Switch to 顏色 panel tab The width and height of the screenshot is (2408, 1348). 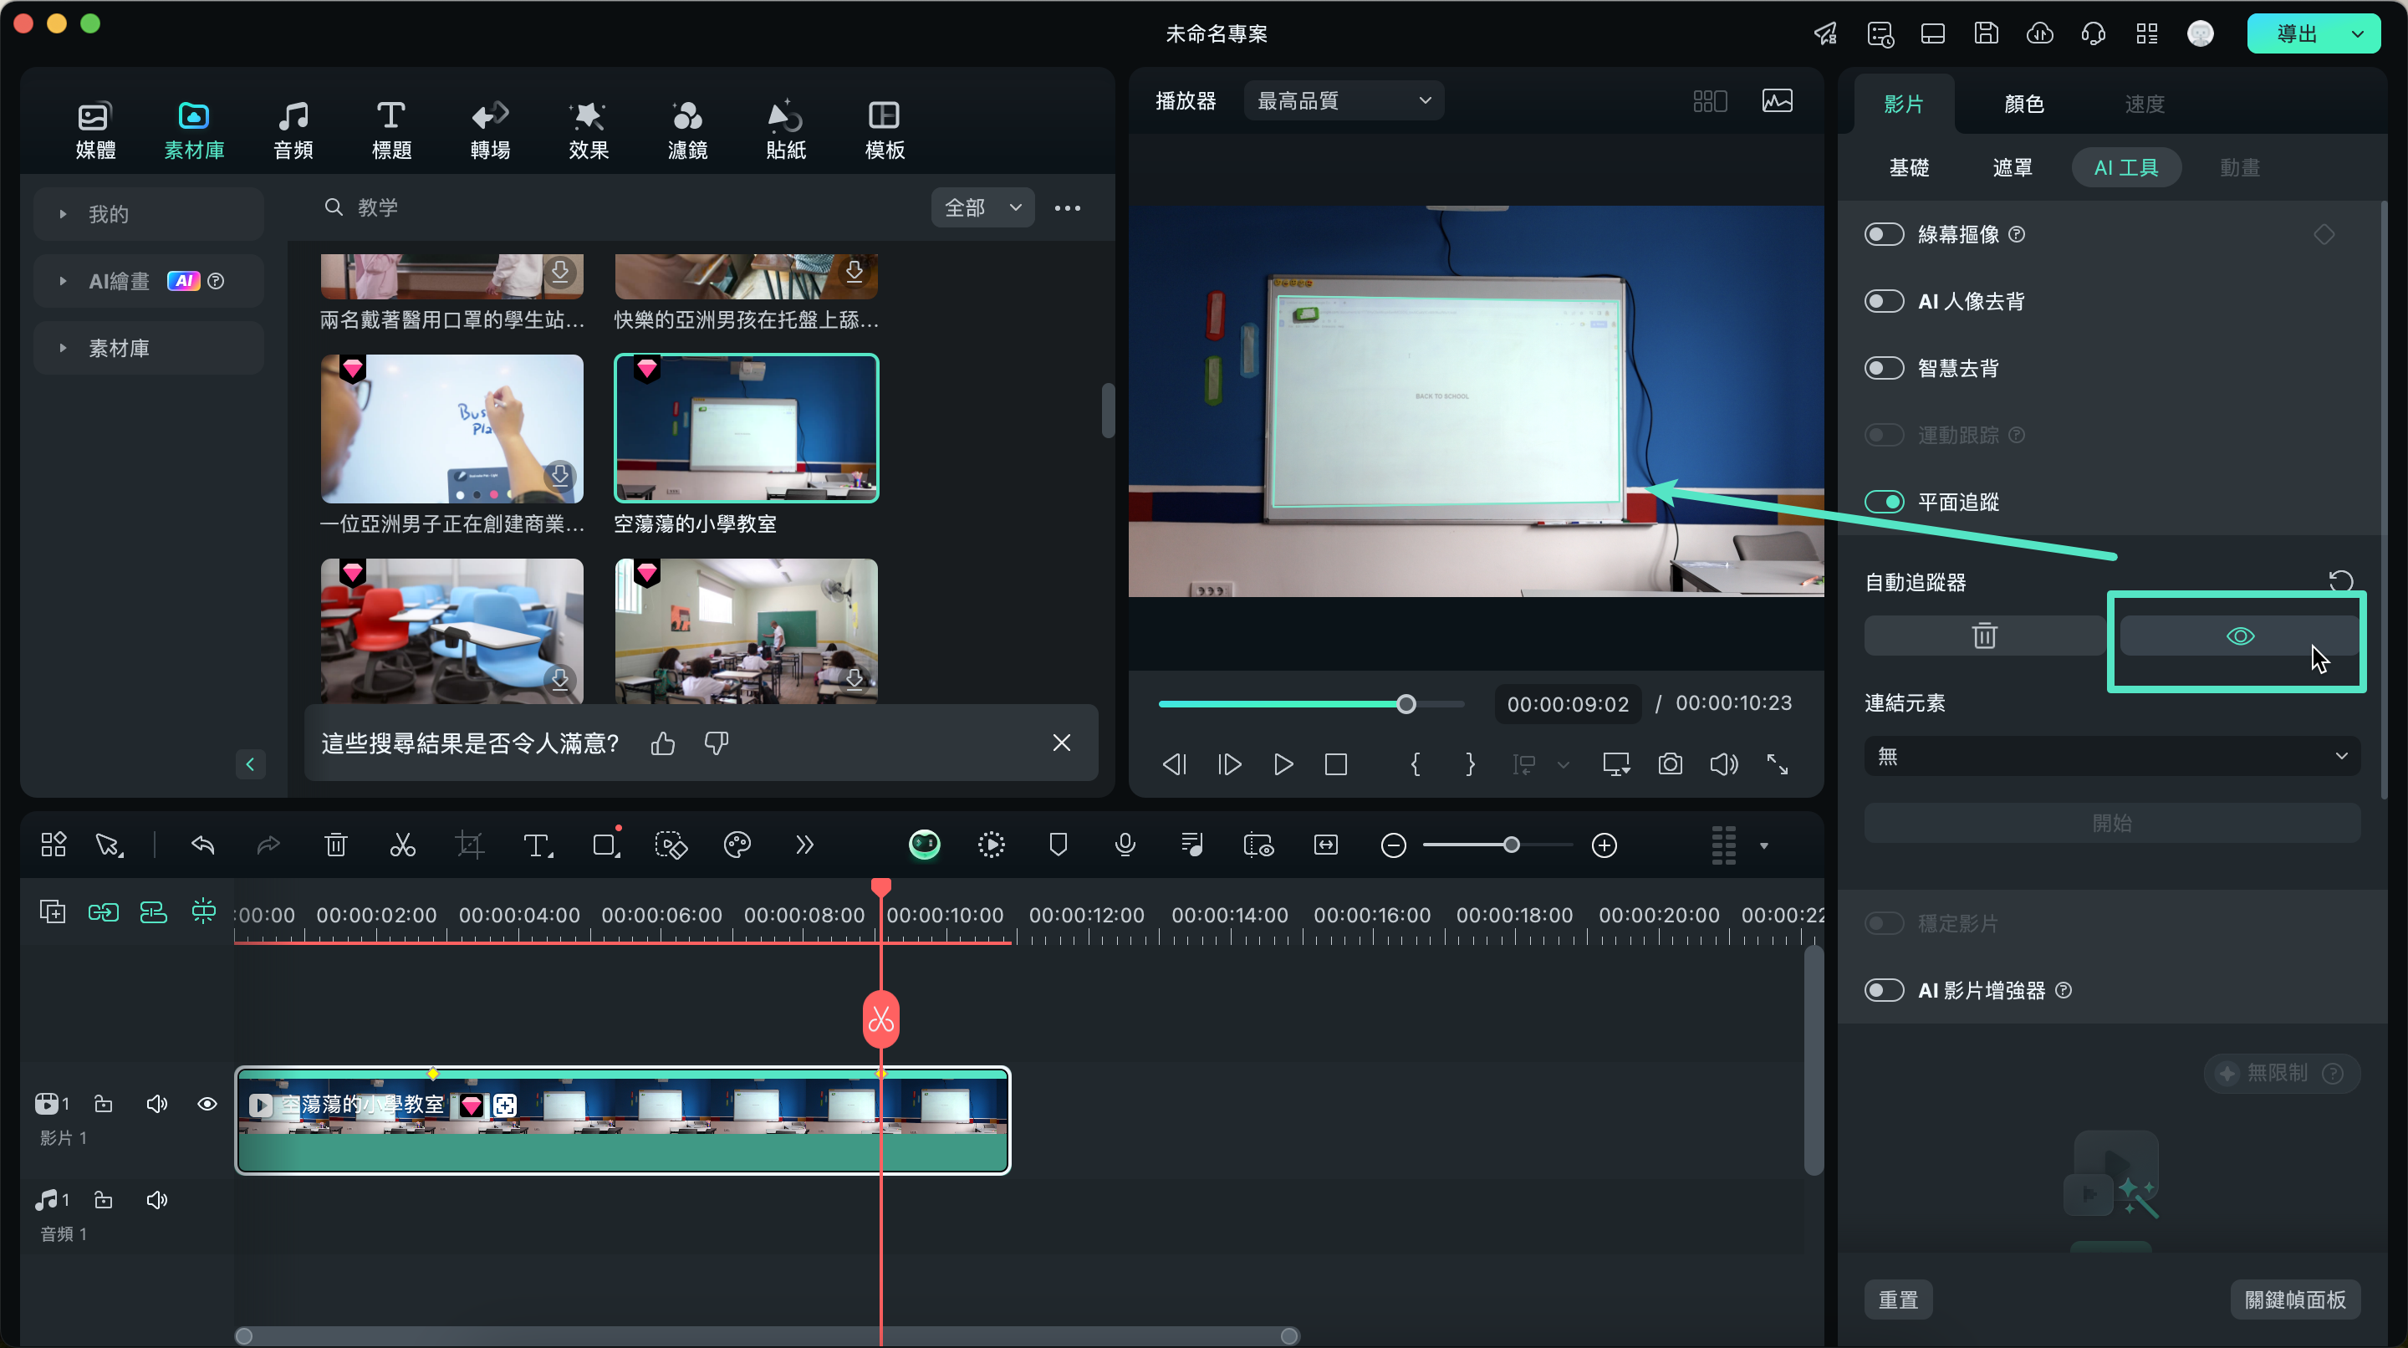pos(2021,103)
